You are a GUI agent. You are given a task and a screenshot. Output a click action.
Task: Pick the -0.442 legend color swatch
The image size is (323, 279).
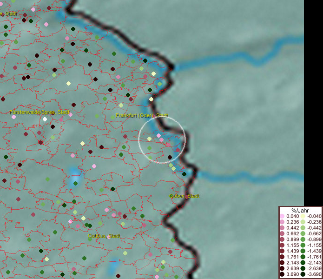click(x=303, y=228)
